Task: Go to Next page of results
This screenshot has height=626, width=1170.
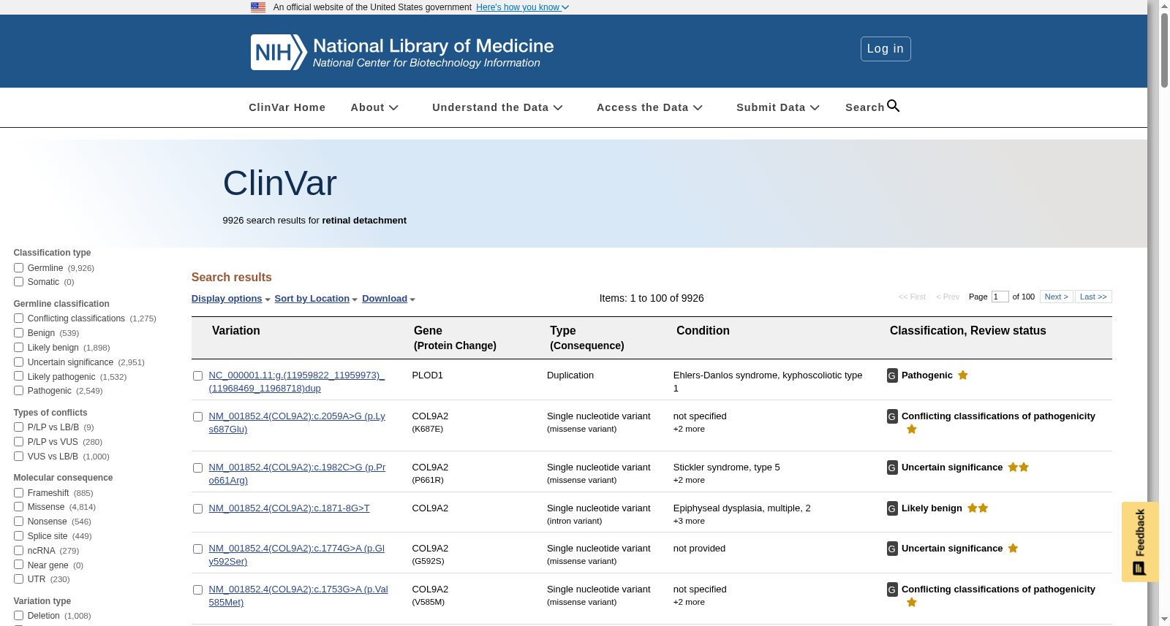Action: [1057, 297]
